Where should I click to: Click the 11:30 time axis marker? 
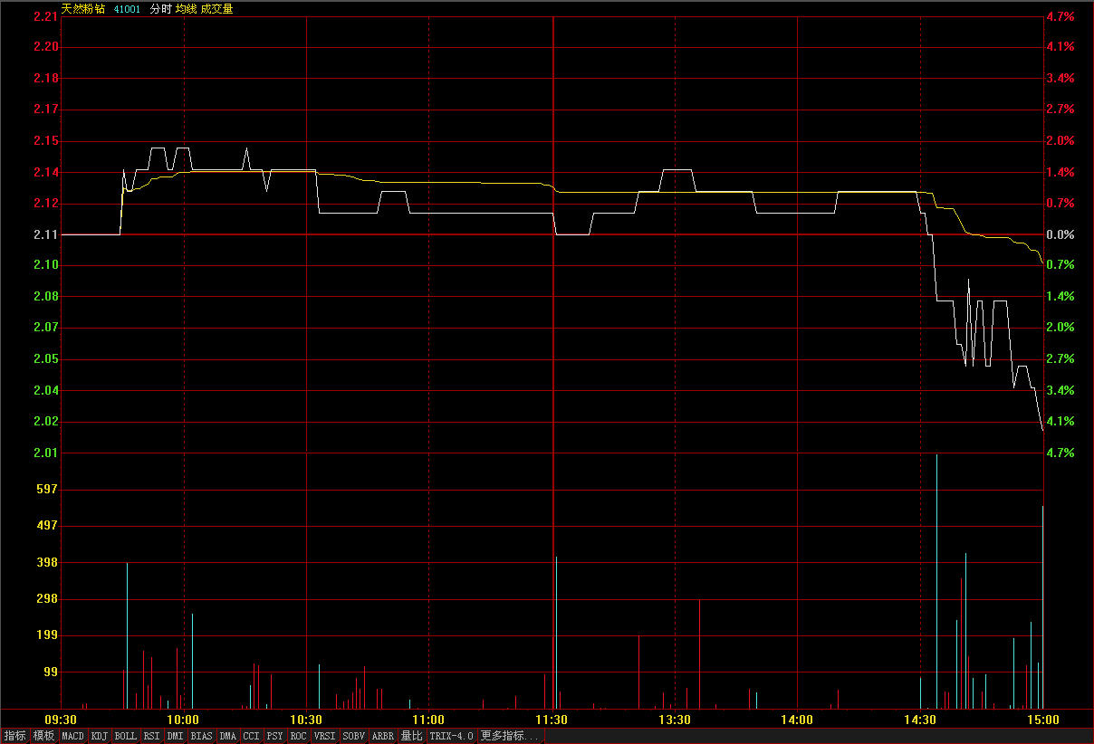click(552, 720)
